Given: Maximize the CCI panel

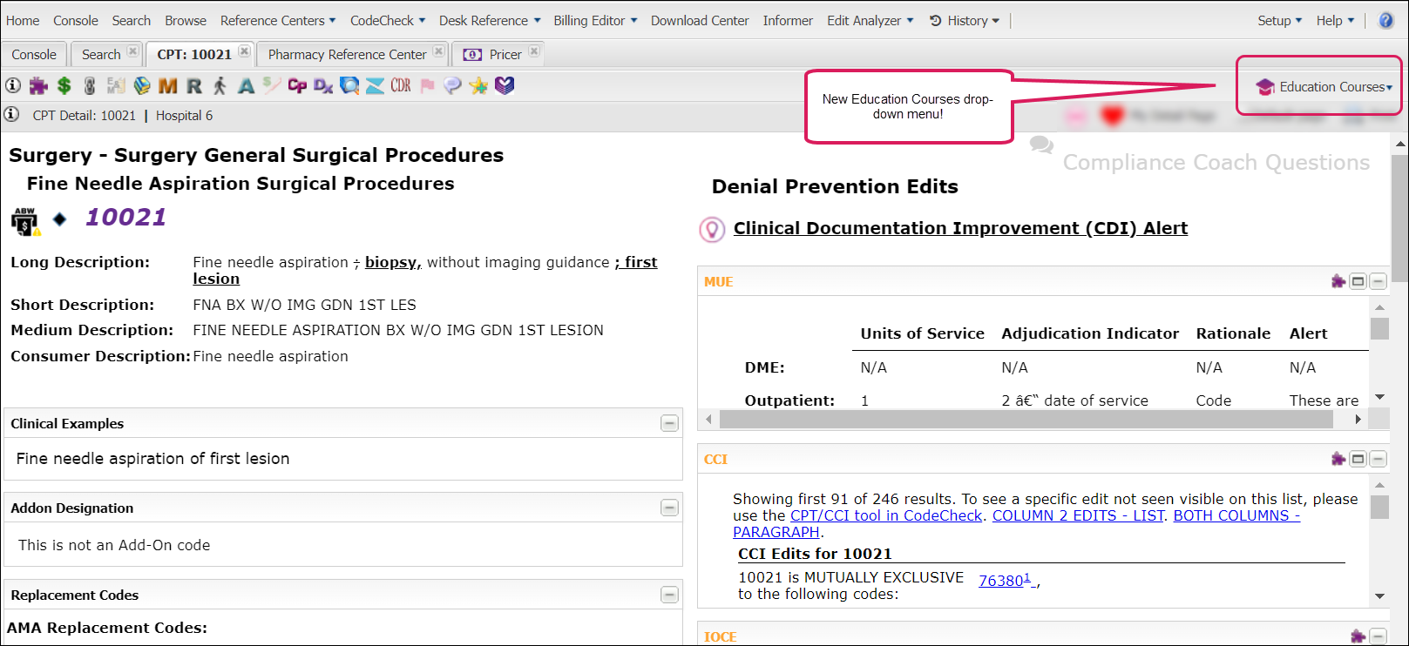Looking at the screenshot, I should tap(1358, 459).
